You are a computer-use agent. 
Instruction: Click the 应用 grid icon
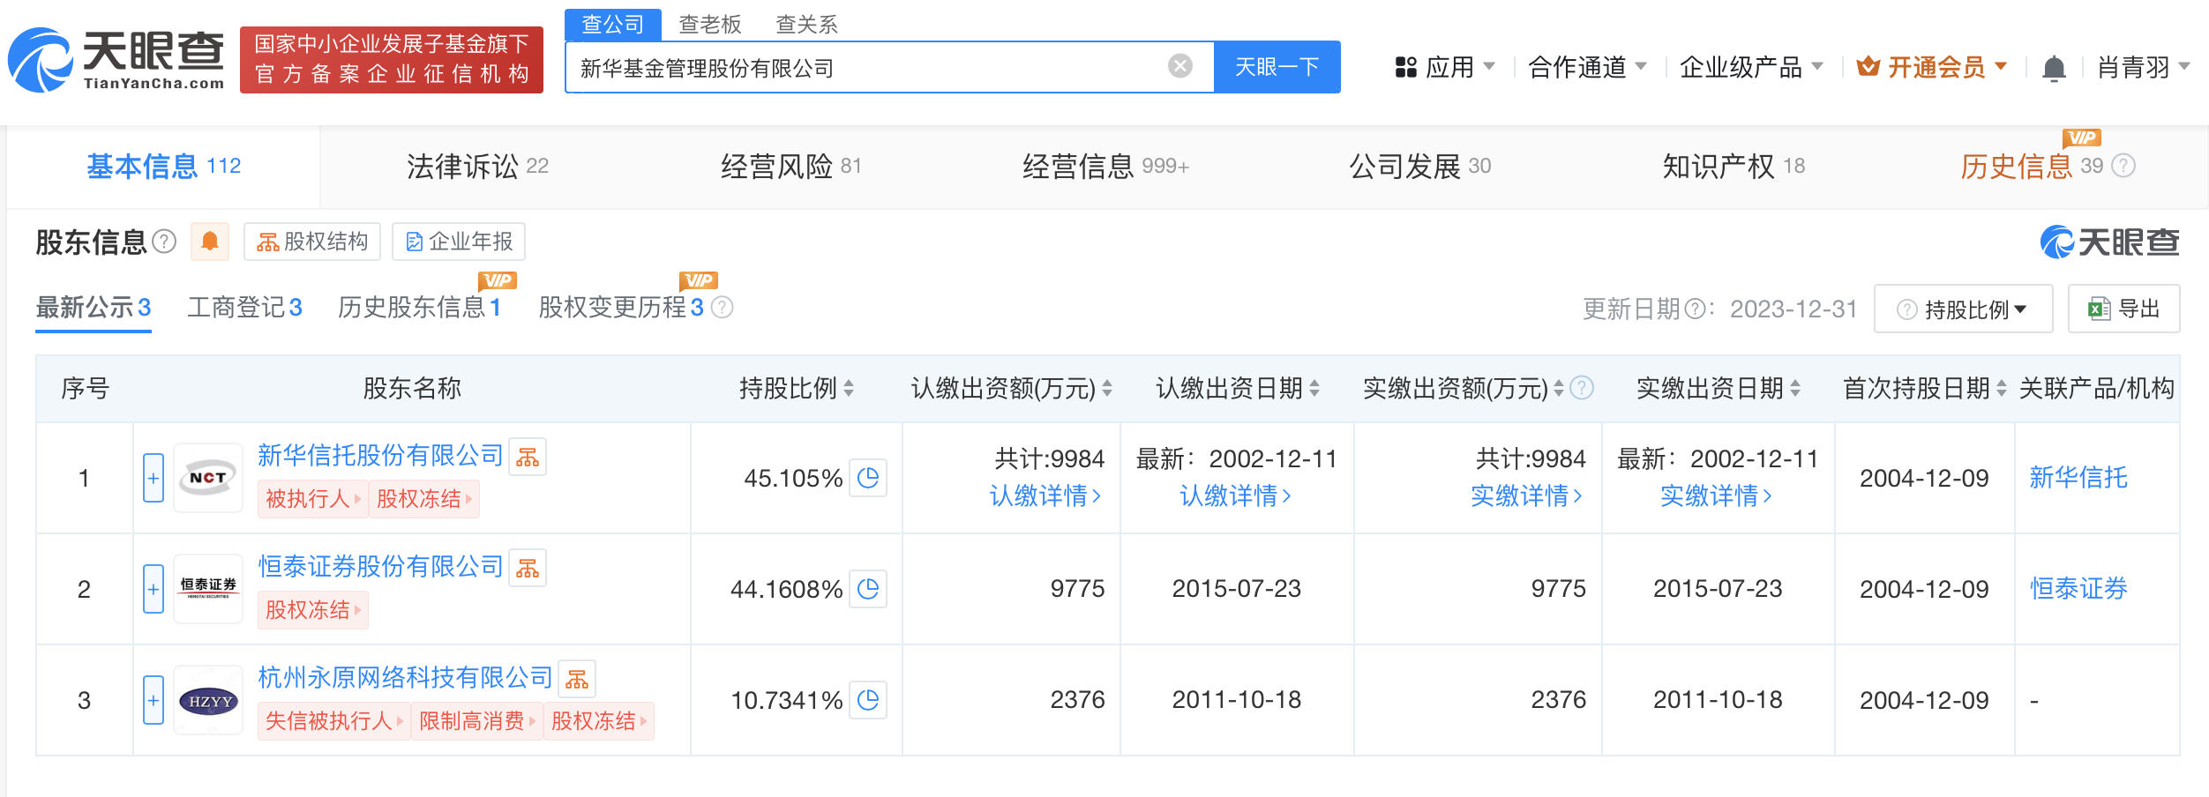1407,67
